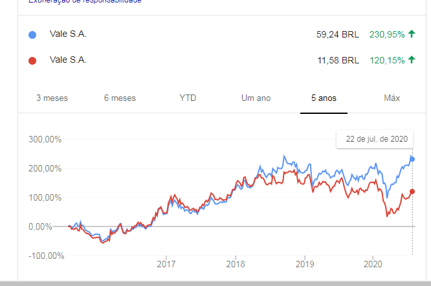Select the Um ano tab
The width and height of the screenshot is (431, 286).
[x=256, y=98]
